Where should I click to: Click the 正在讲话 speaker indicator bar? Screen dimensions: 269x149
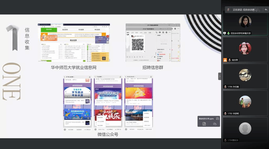tap(244, 10)
